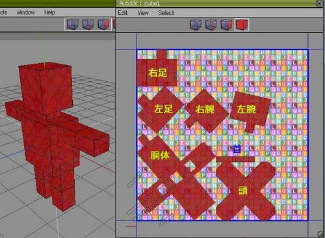Open the AutoUV Edit menu
The width and height of the screenshot is (325, 238).
point(123,13)
